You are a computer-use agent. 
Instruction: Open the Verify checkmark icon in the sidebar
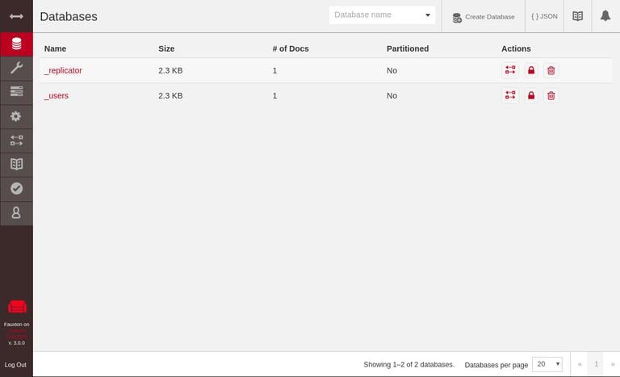16,188
